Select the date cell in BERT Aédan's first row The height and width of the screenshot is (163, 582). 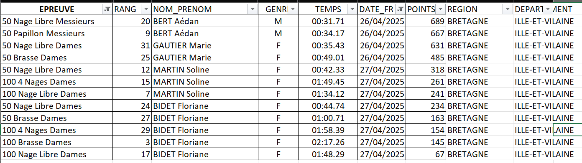pos(381,21)
